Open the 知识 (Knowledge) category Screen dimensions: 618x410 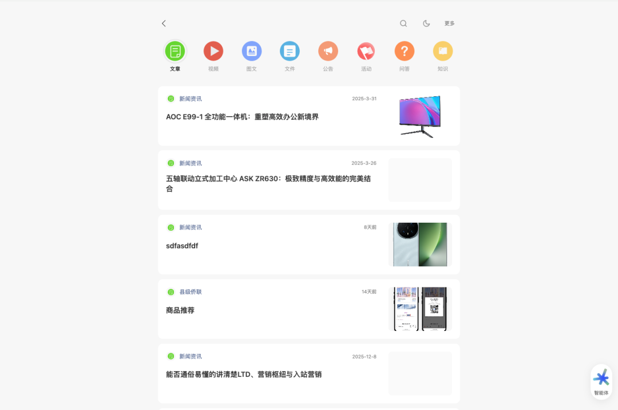[442, 51]
